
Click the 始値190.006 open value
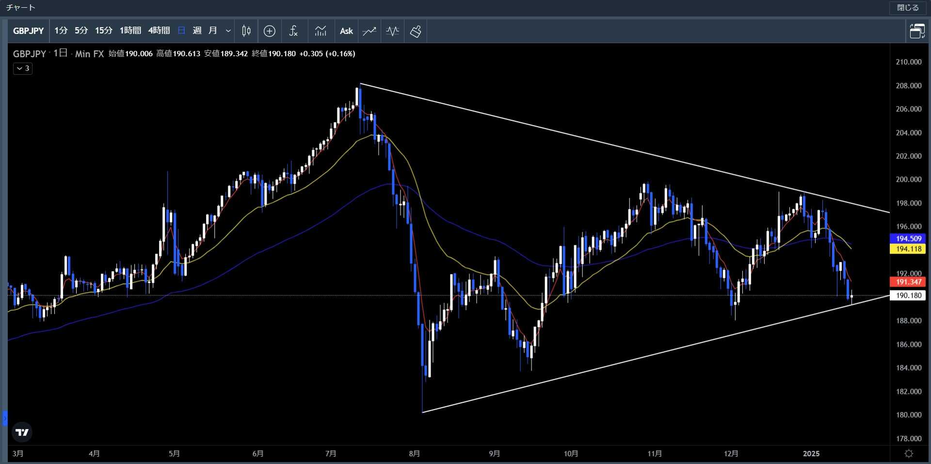pos(130,54)
